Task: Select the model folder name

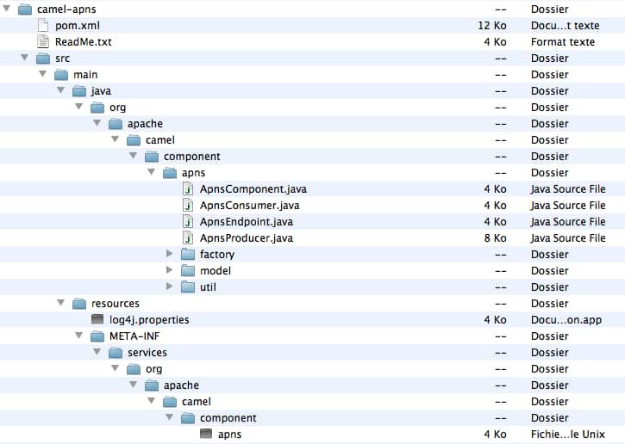Action: (x=216, y=270)
